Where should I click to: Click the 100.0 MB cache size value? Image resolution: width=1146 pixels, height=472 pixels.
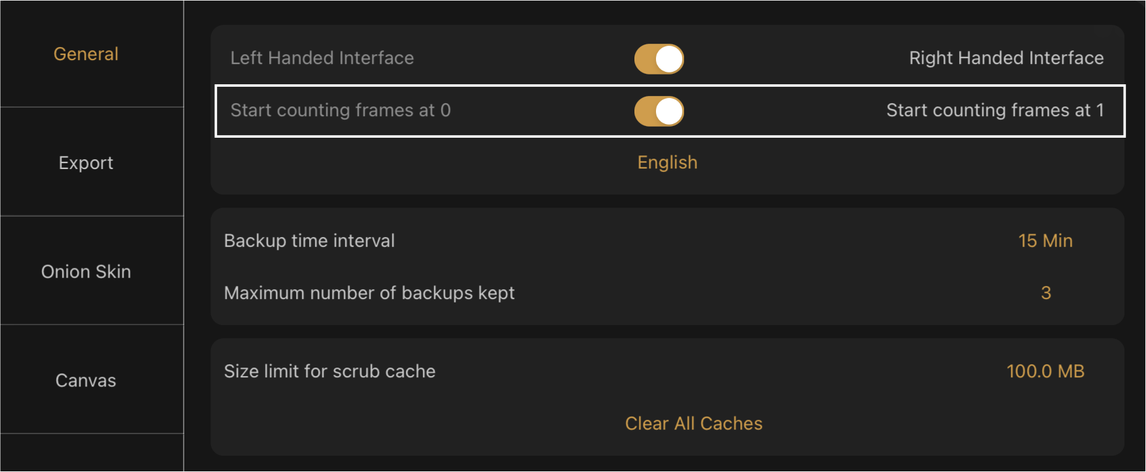click(1046, 371)
